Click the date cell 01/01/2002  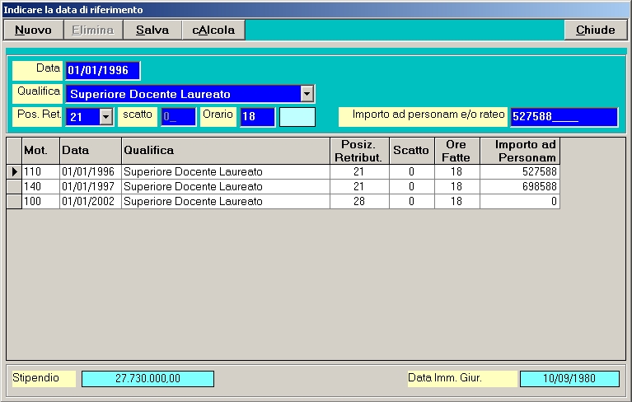click(91, 201)
